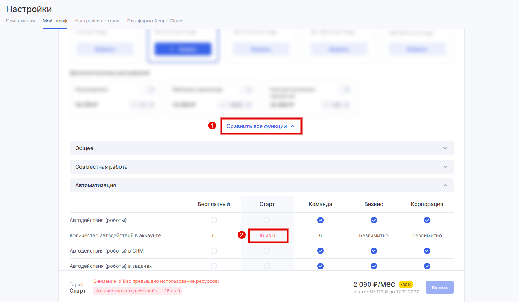Expand the Совместная работа section

261,167
